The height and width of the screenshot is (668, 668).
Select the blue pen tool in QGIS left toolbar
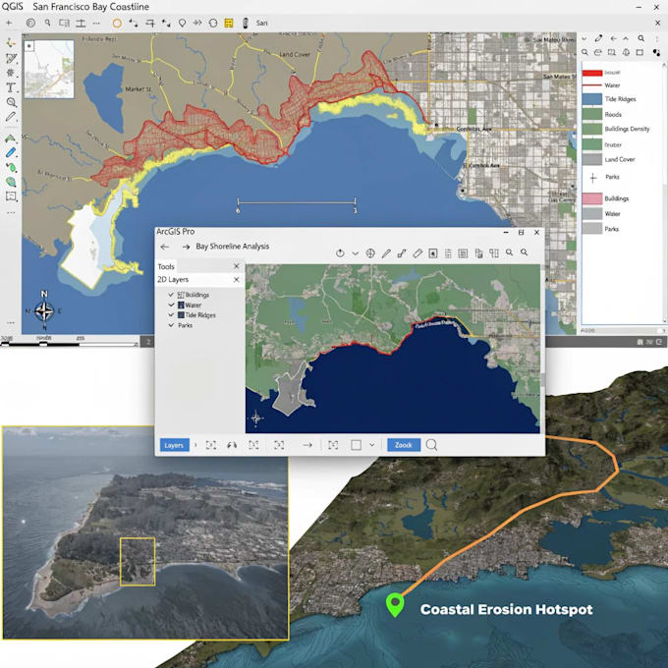click(11, 153)
